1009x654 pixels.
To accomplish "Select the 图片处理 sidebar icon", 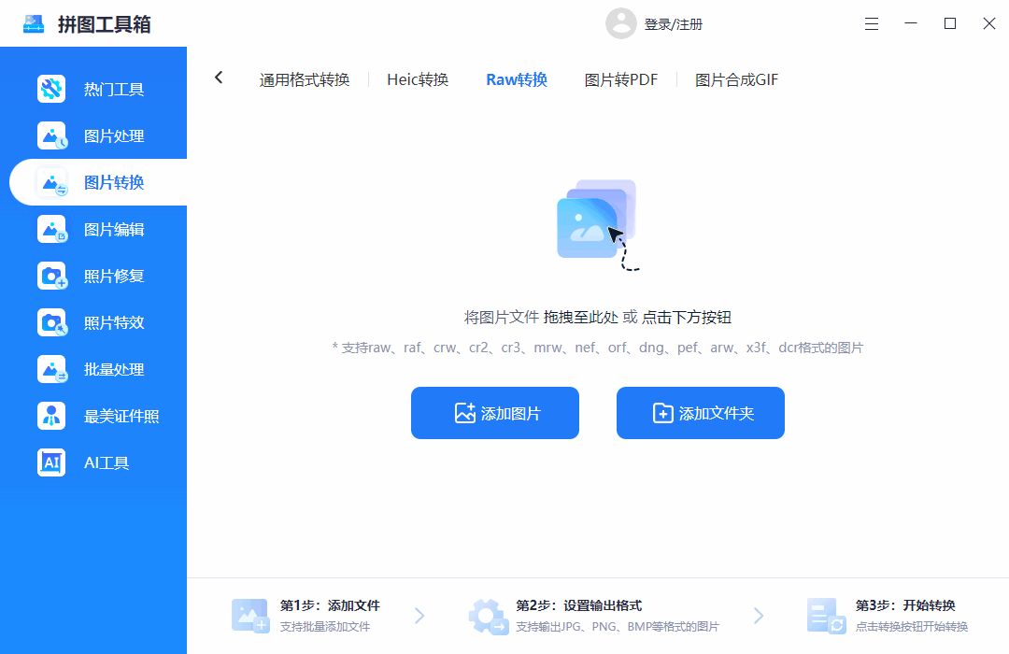I will click(x=51, y=135).
